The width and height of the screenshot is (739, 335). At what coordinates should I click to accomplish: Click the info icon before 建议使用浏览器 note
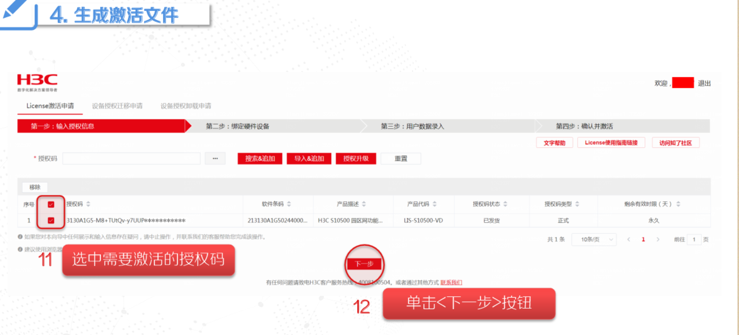pyautogui.click(x=20, y=249)
